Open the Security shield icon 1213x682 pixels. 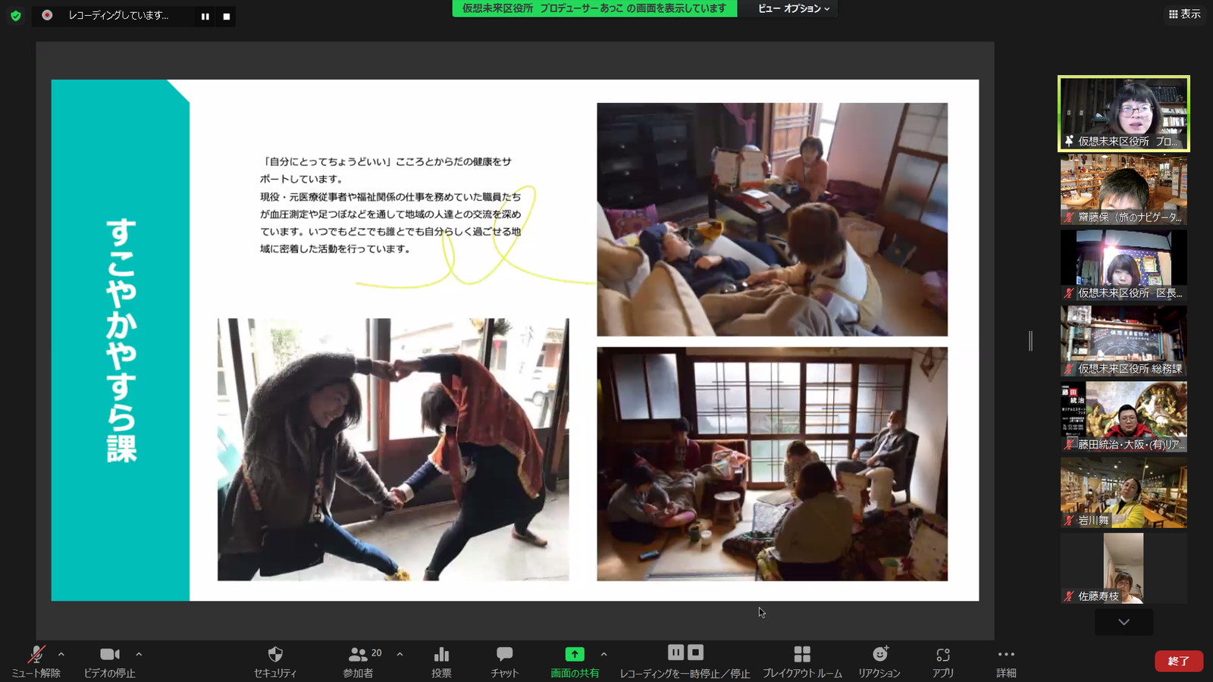pos(275,655)
